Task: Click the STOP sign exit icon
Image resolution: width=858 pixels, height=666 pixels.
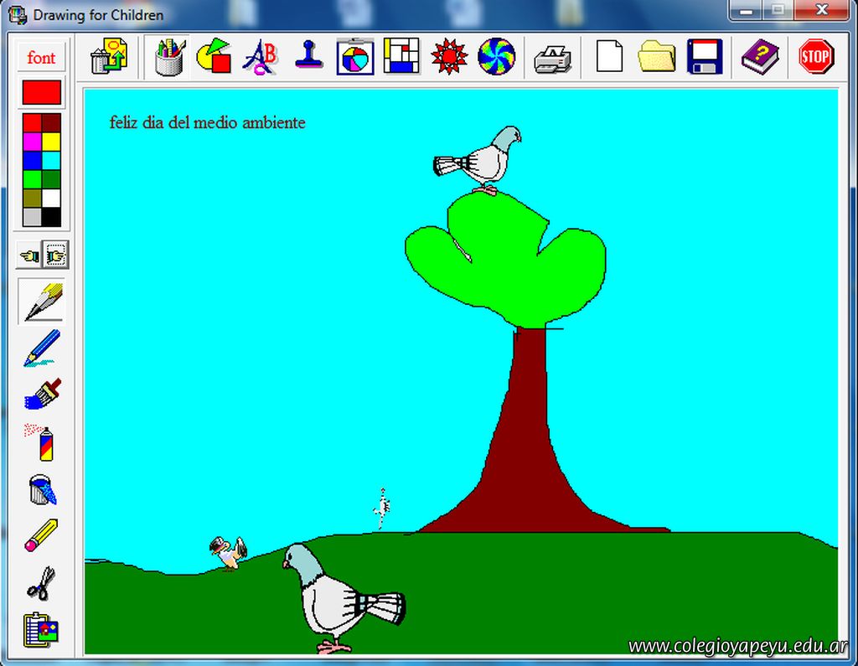Action: (815, 57)
